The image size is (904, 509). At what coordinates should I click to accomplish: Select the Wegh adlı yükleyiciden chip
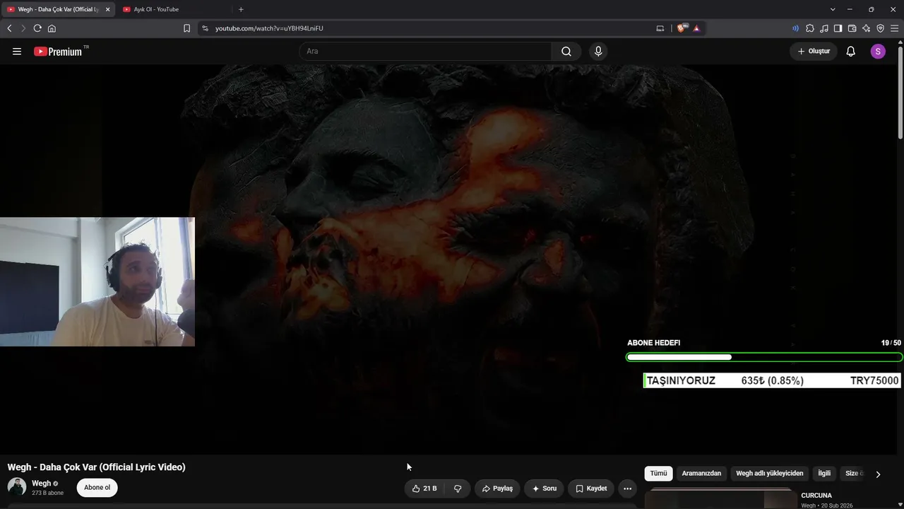[x=770, y=474]
